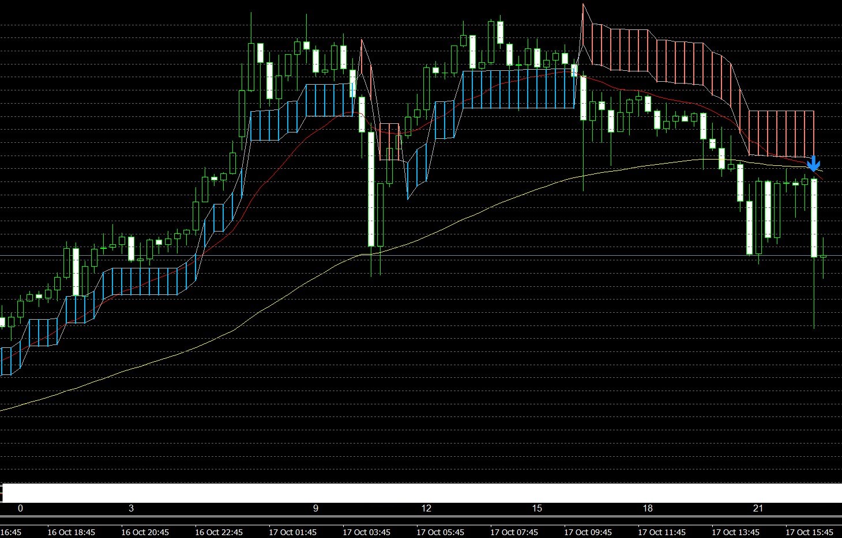Click the blue down-arrow sell signal
Viewport: 842px width, 538px height.
click(813, 164)
